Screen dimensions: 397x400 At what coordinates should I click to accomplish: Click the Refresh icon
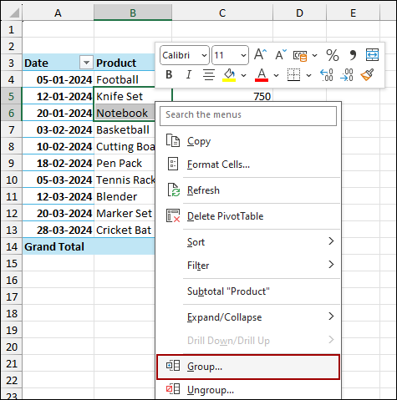click(173, 190)
